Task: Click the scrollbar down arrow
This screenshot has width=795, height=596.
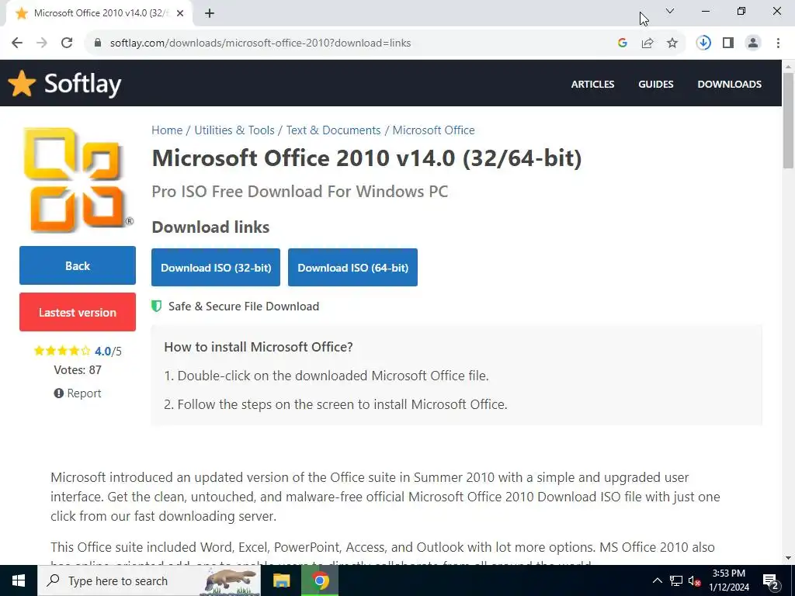Action: tap(788, 559)
